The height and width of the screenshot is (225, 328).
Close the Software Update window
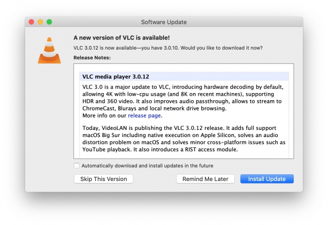(x=31, y=22)
